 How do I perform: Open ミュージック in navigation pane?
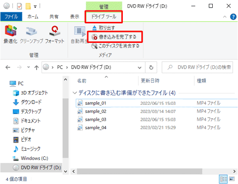pos(27,149)
